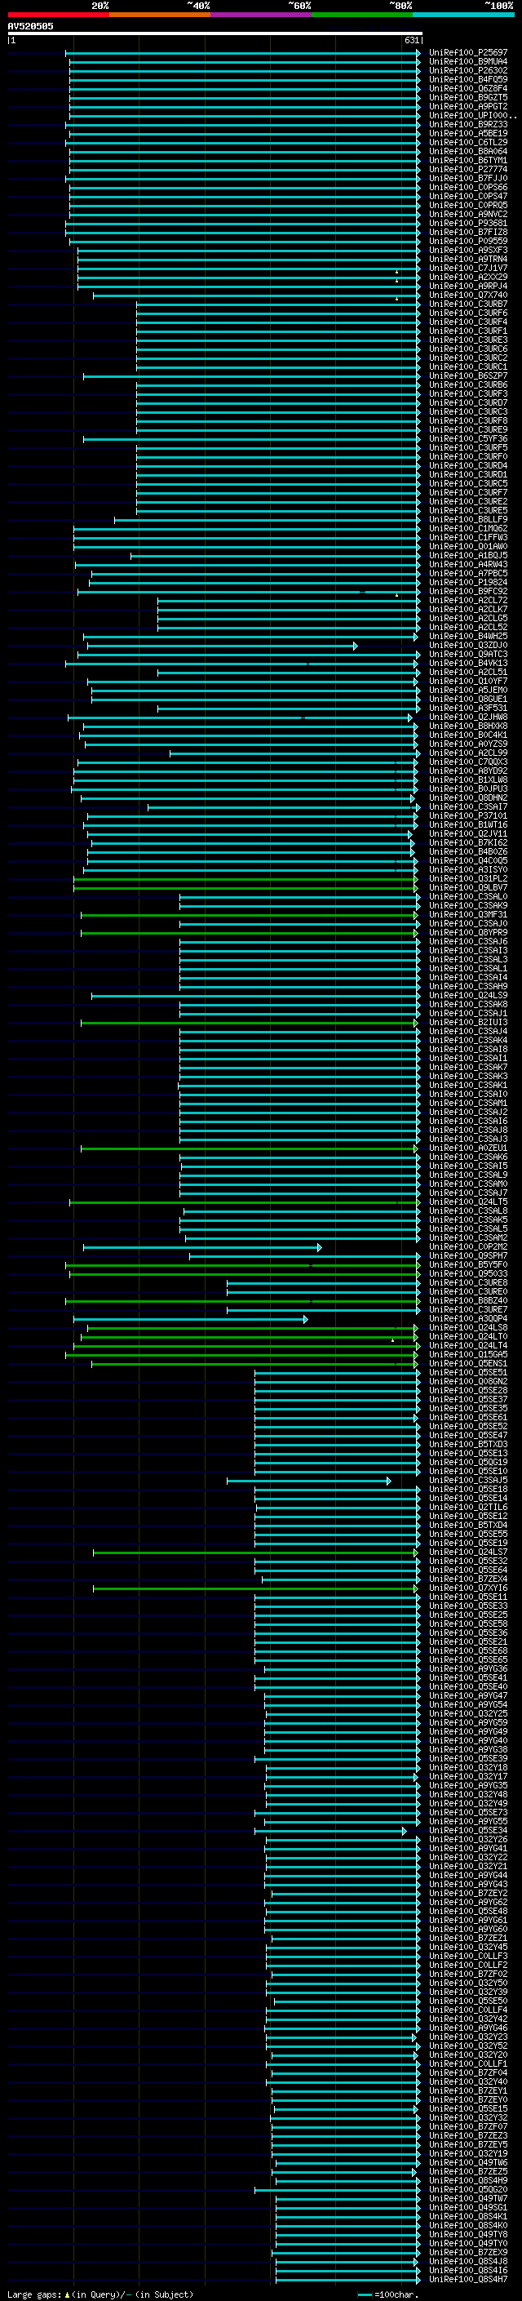Open hit UniRef100_Q8S4J8
522x2301 pixels.
pos(467,2262)
